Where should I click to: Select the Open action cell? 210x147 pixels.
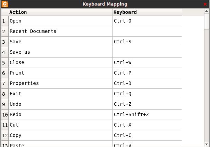click(60, 21)
